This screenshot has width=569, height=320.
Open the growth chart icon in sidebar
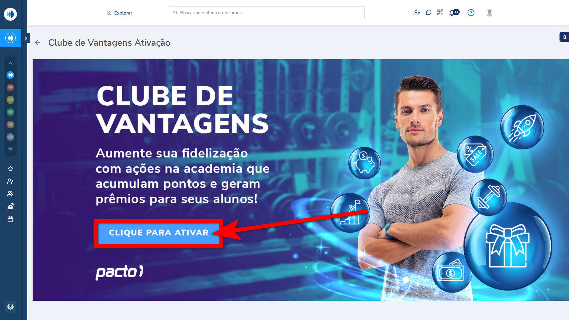click(x=10, y=206)
